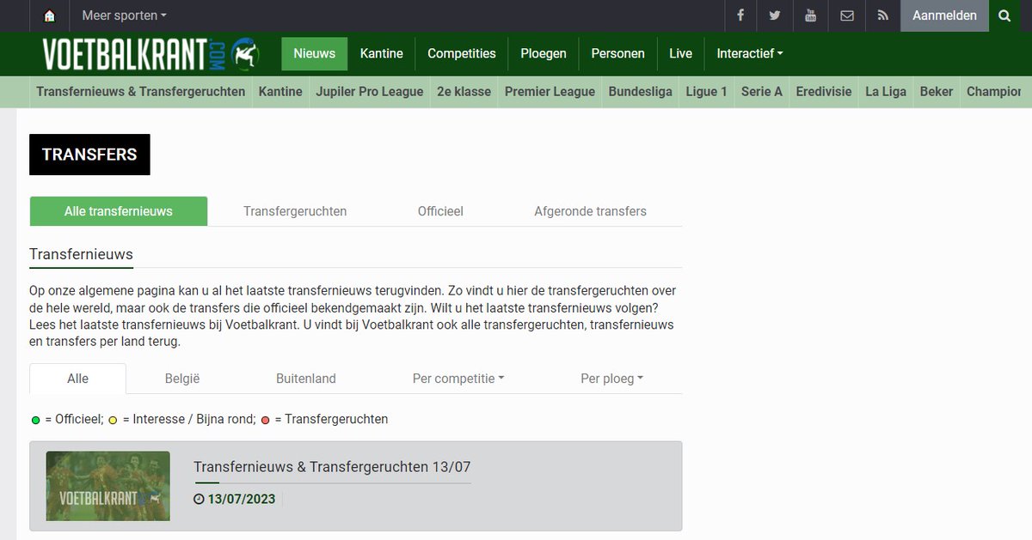Viewport: 1032px width, 540px height.
Task: Select the België filter tab
Action: click(182, 379)
